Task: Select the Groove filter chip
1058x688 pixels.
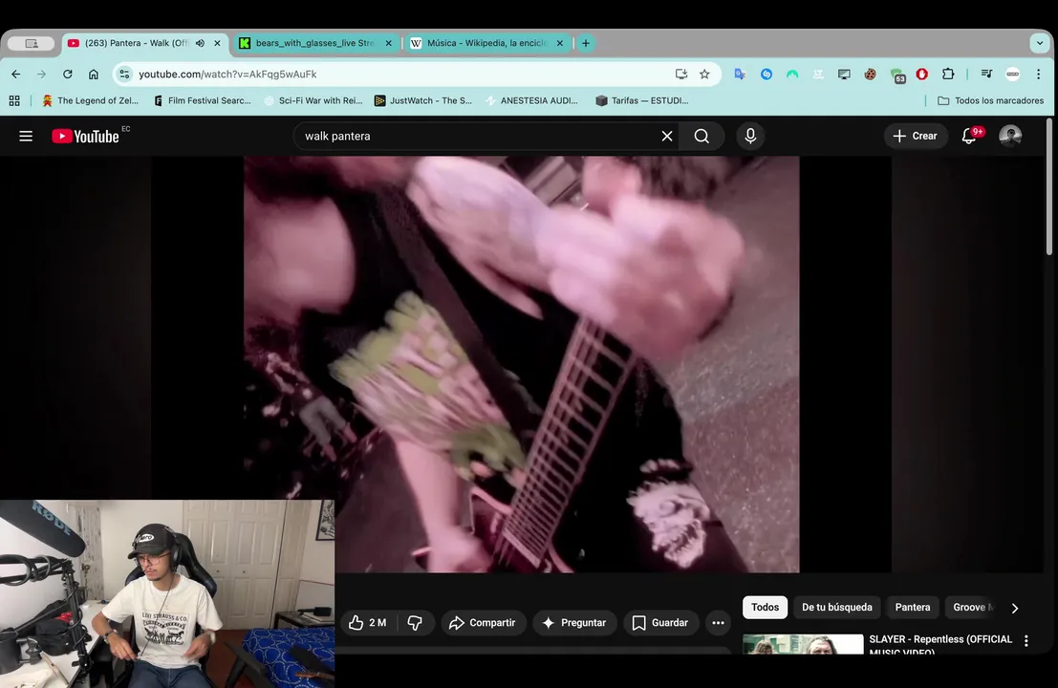Action: coord(972,607)
